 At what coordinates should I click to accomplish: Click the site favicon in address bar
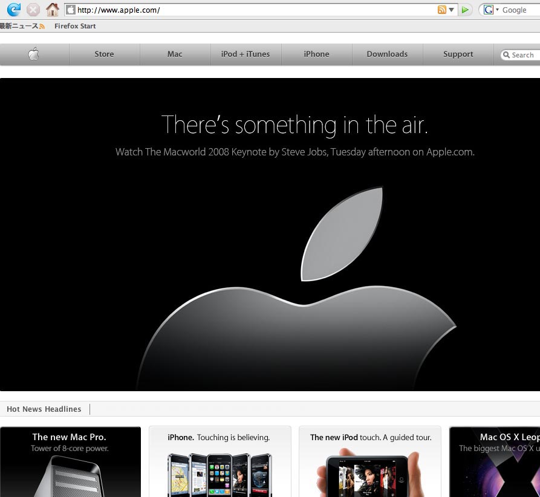(x=70, y=10)
